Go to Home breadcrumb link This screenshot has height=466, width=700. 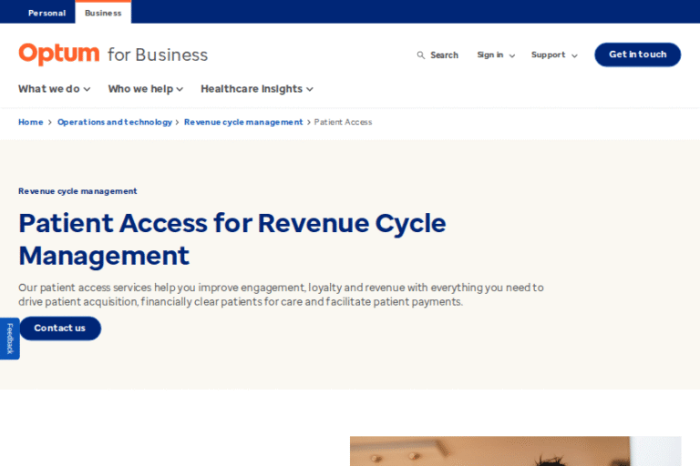click(x=30, y=122)
